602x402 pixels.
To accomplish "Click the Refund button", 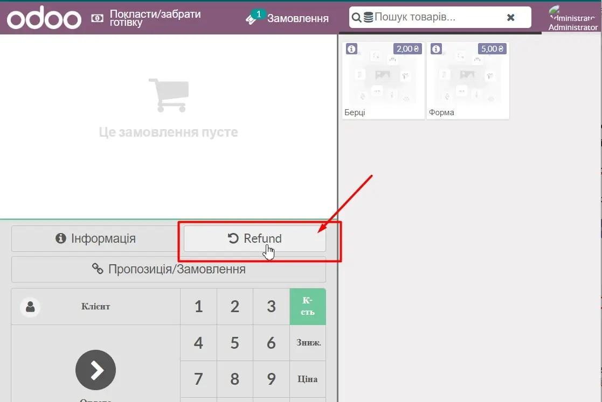I will (x=254, y=238).
